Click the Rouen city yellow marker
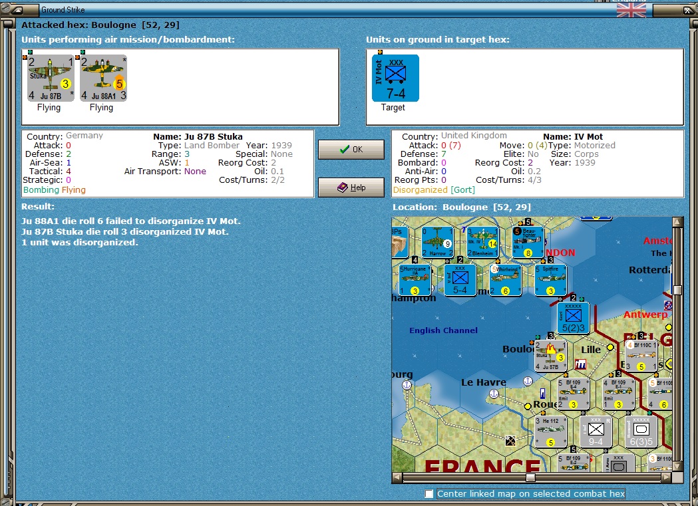 (528, 406)
